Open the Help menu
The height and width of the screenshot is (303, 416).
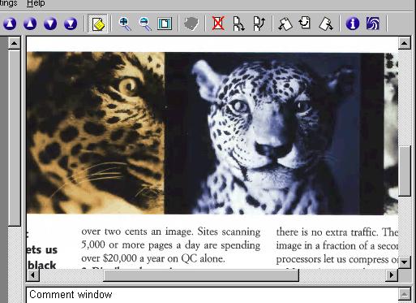click(x=36, y=4)
